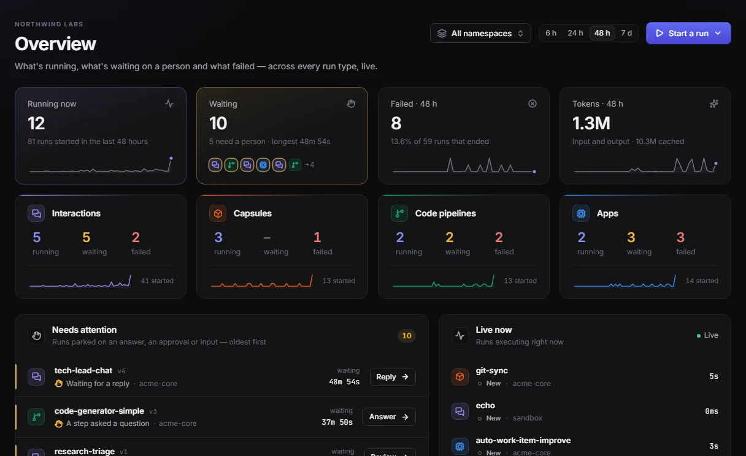Click the "NORTHWIND LABS" label
This screenshot has height=456, width=746.
(x=49, y=25)
